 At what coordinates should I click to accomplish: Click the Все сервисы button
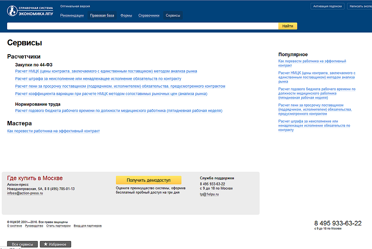(x=22, y=244)
